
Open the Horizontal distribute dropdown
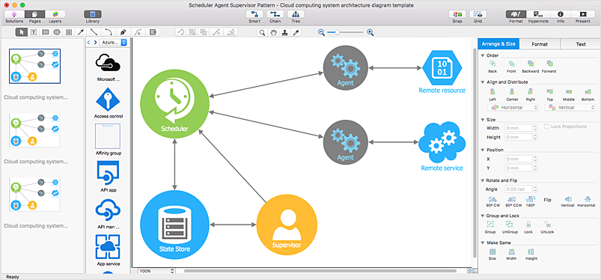[x=513, y=108]
